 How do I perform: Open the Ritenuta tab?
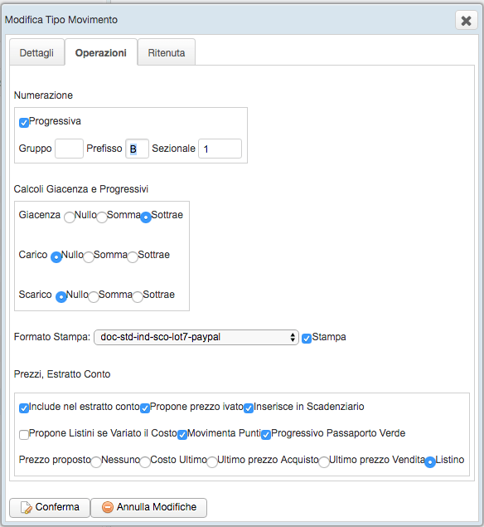pyautogui.click(x=167, y=52)
